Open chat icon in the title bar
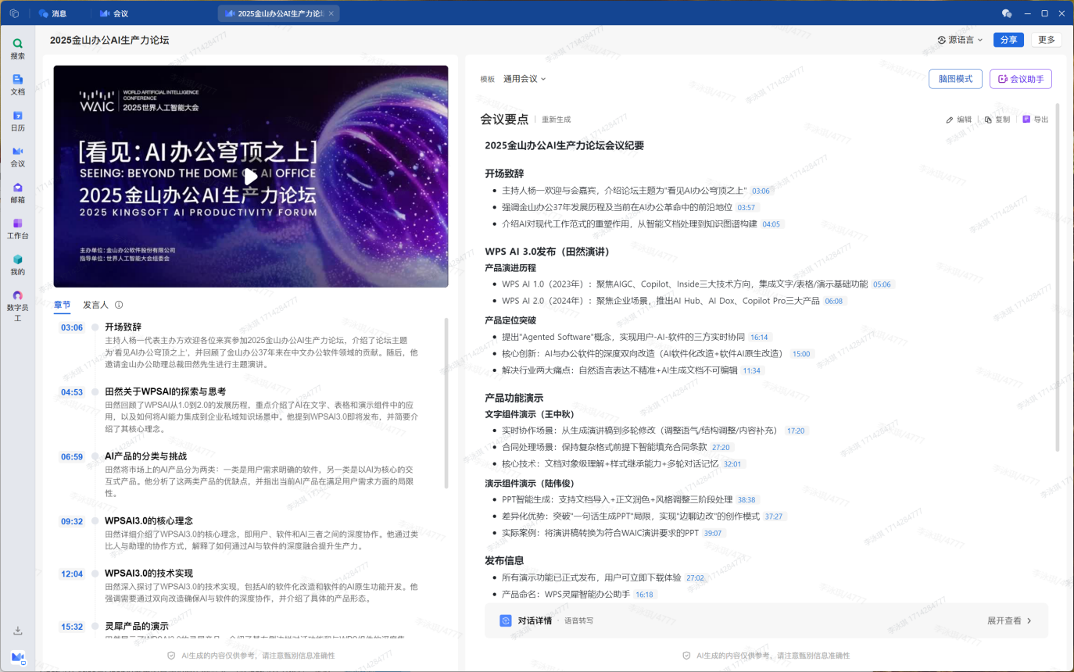Image resolution: width=1074 pixels, height=672 pixels. point(1007,14)
